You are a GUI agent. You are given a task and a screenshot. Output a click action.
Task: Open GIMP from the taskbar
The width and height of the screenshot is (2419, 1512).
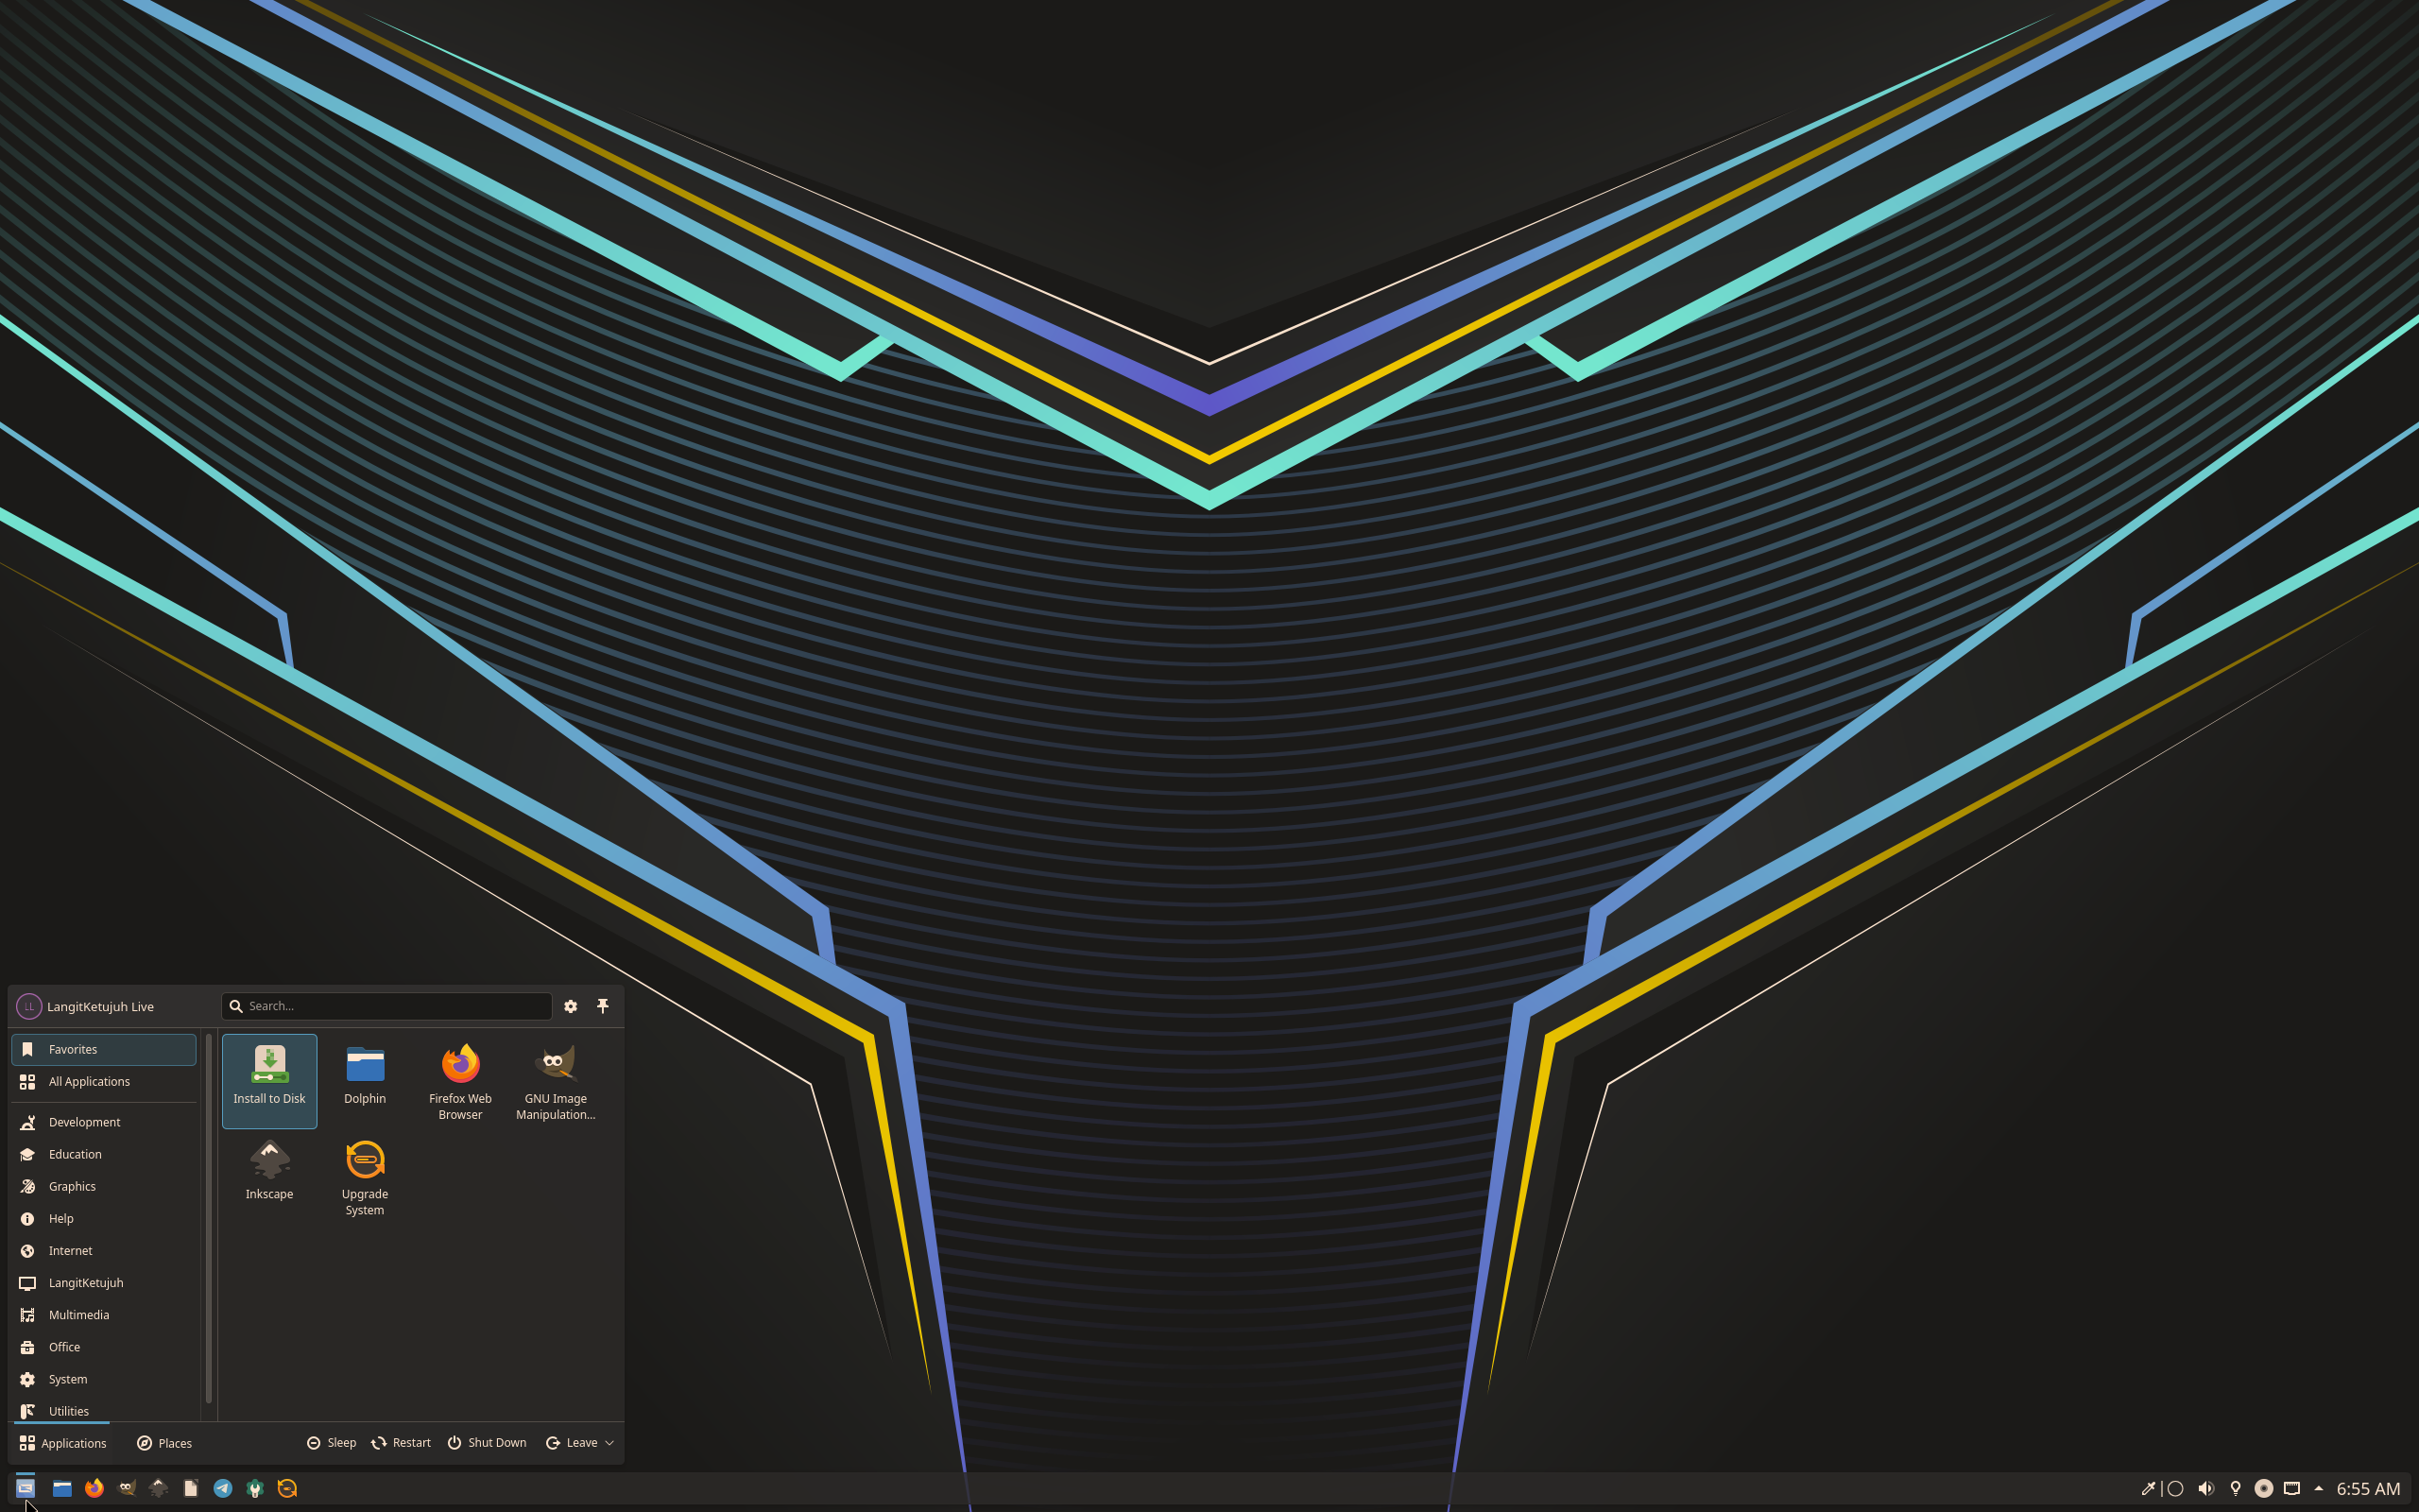(126, 1488)
